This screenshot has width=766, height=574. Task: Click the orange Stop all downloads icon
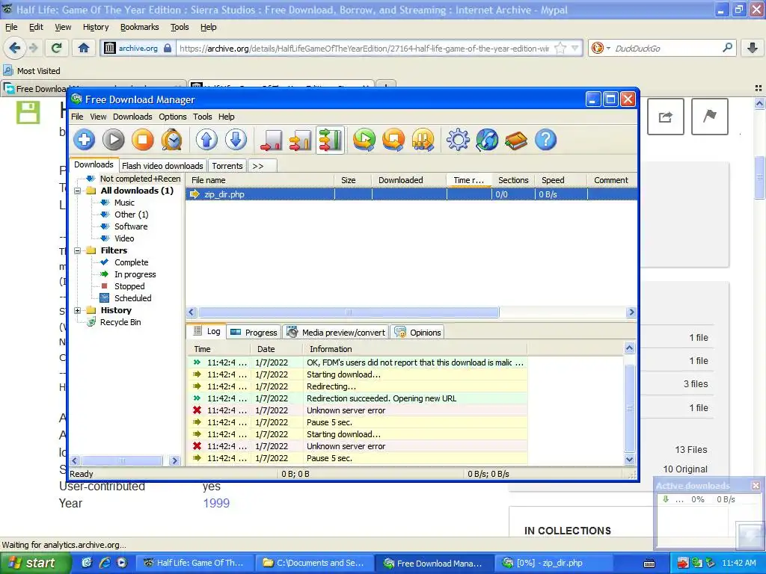click(x=393, y=140)
